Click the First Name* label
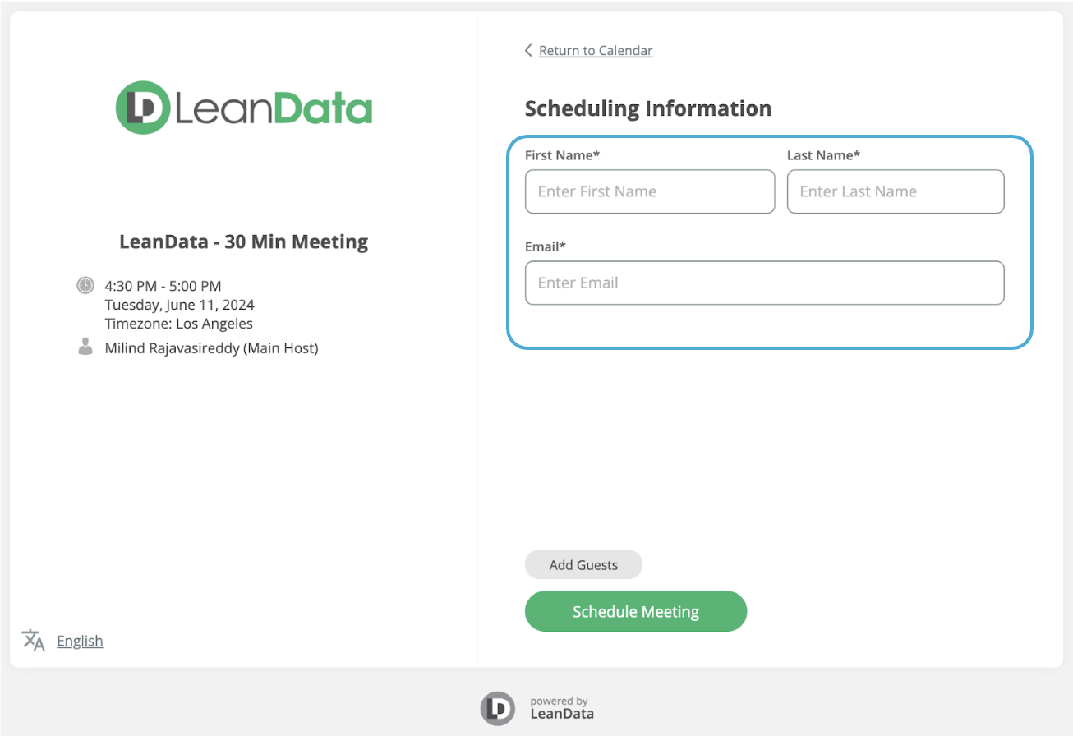The height and width of the screenshot is (736, 1073). pyautogui.click(x=562, y=154)
